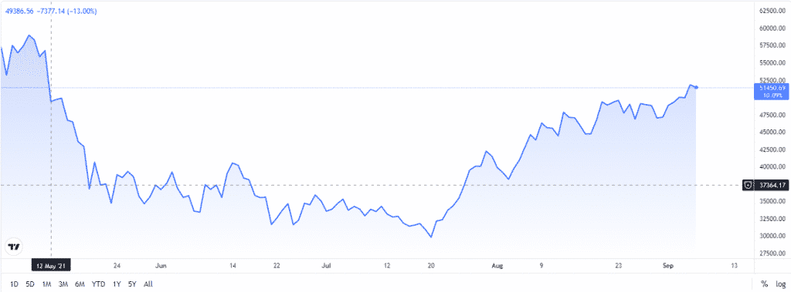Click the TradingView logo icon

coord(14,247)
